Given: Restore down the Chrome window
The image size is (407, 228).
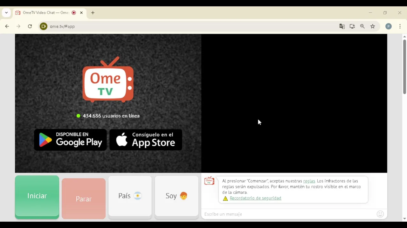Looking at the screenshot, I should tap(385, 13).
